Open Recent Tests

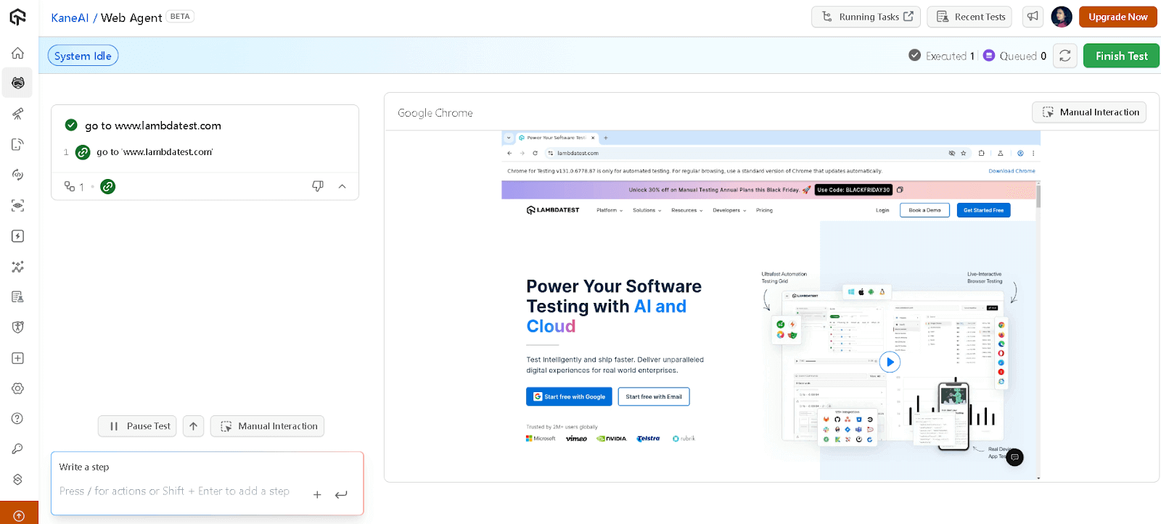(x=970, y=17)
